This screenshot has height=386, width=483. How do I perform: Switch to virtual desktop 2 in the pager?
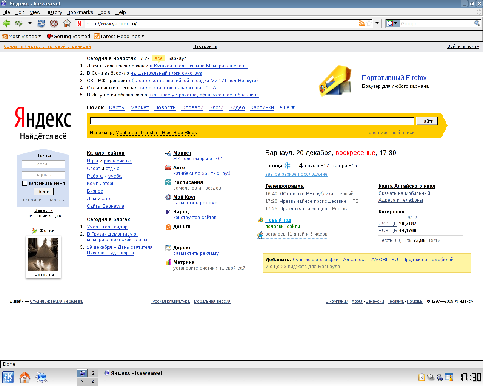(x=93, y=373)
